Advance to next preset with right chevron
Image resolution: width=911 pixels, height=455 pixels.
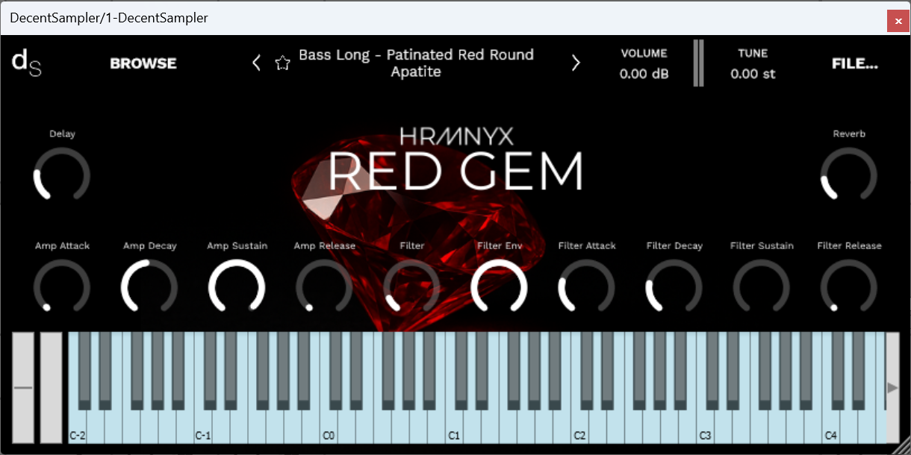click(x=576, y=63)
